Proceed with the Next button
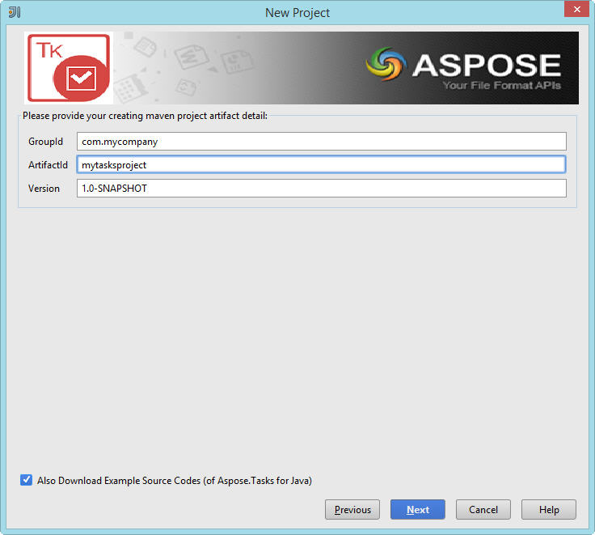 pos(417,509)
